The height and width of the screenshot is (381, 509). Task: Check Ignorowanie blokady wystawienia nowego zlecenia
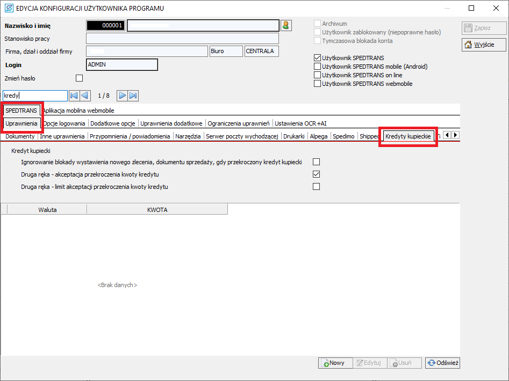point(317,162)
